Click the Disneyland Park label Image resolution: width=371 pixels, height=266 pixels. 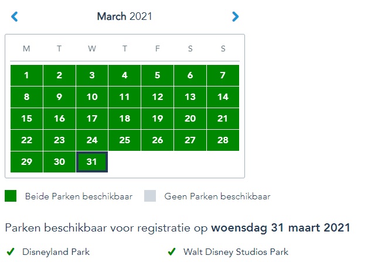(56, 252)
